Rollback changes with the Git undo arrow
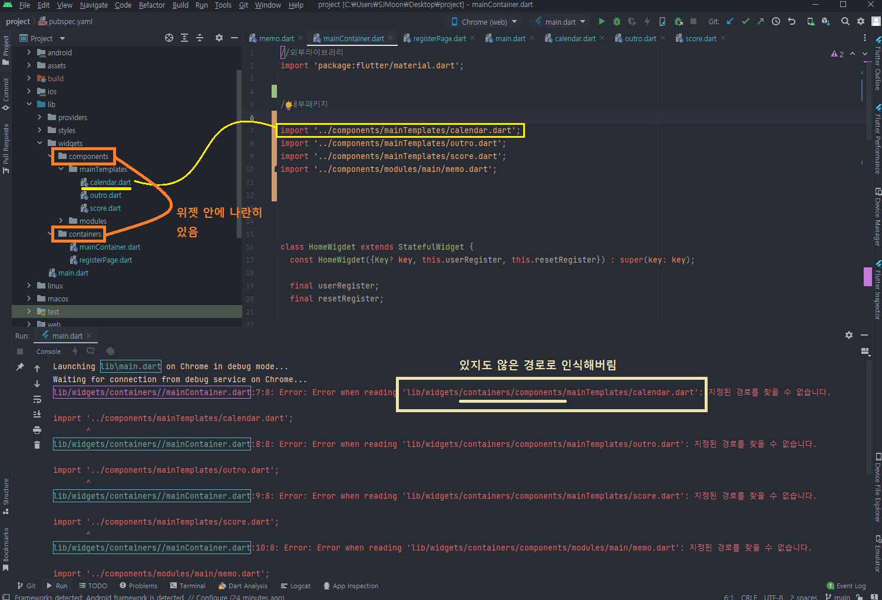This screenshot has width=882, height=600. tap(792, 21)
